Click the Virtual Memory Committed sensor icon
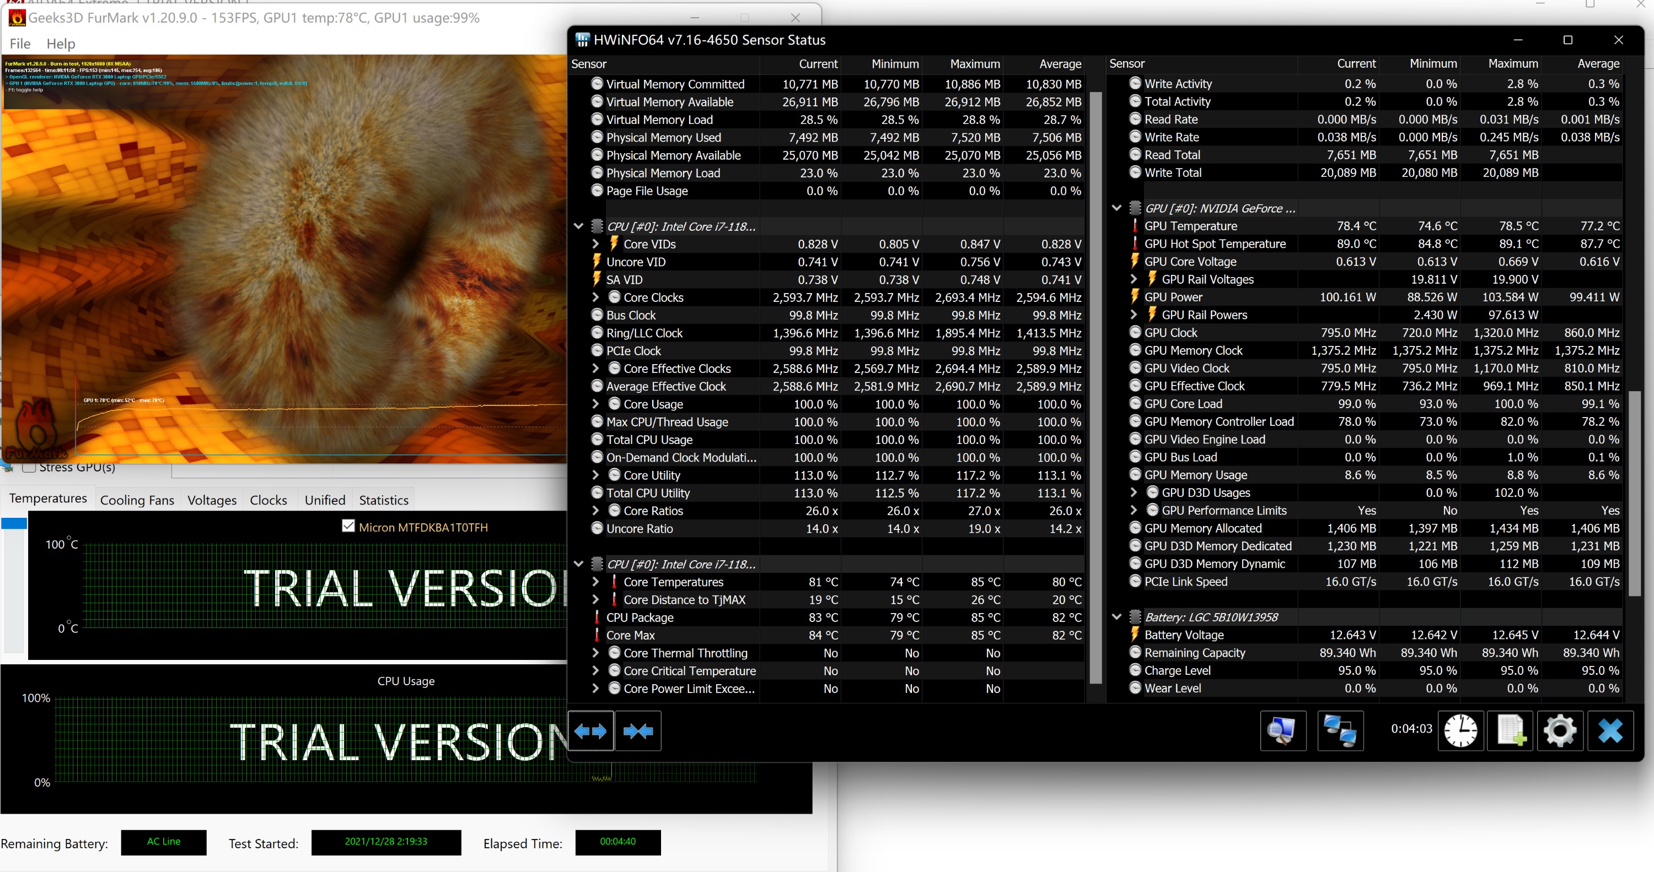Viewport: 1654px width, 872px height. point(597,83)
